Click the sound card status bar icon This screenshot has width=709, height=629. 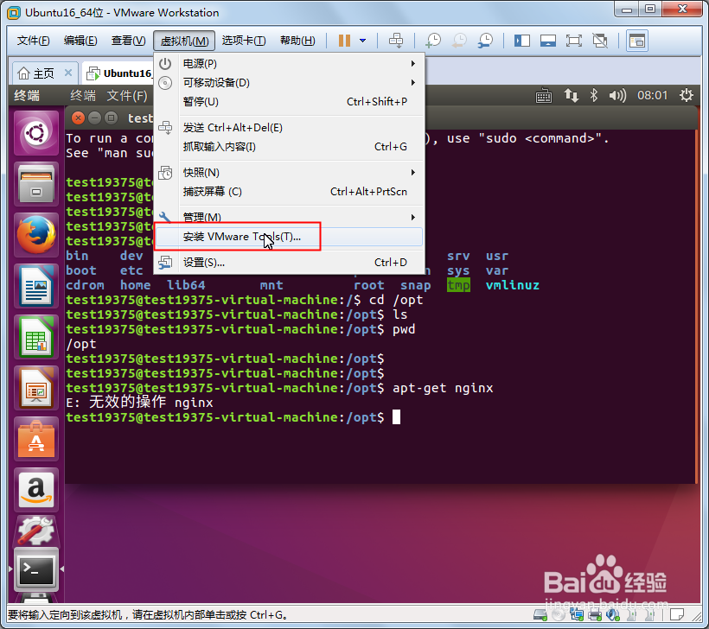[x=613, y=615]
